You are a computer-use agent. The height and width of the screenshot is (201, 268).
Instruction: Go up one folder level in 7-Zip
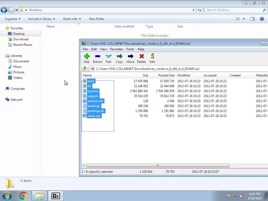pyautogui.click(x=85, y=69)
